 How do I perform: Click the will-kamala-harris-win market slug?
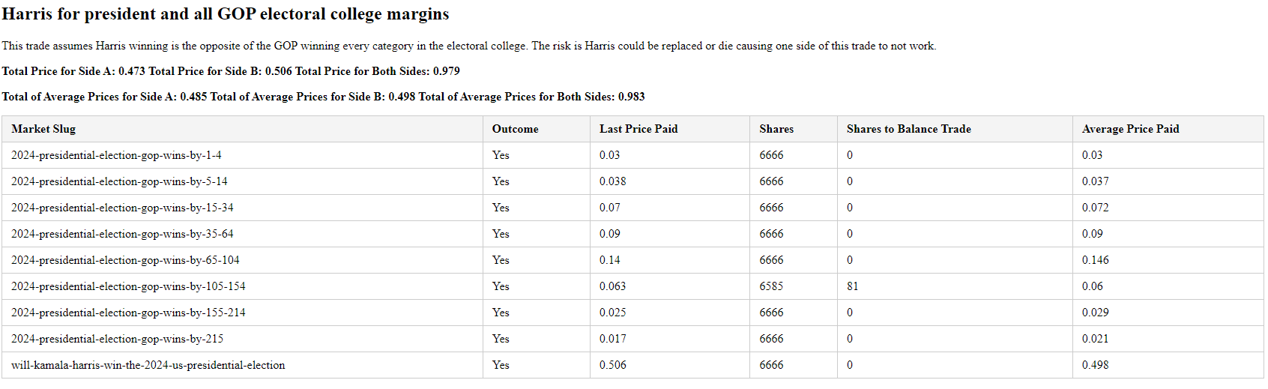coord(148,365)
